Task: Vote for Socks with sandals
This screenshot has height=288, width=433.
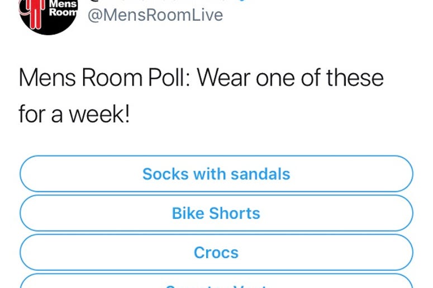Action: [216, 174]
